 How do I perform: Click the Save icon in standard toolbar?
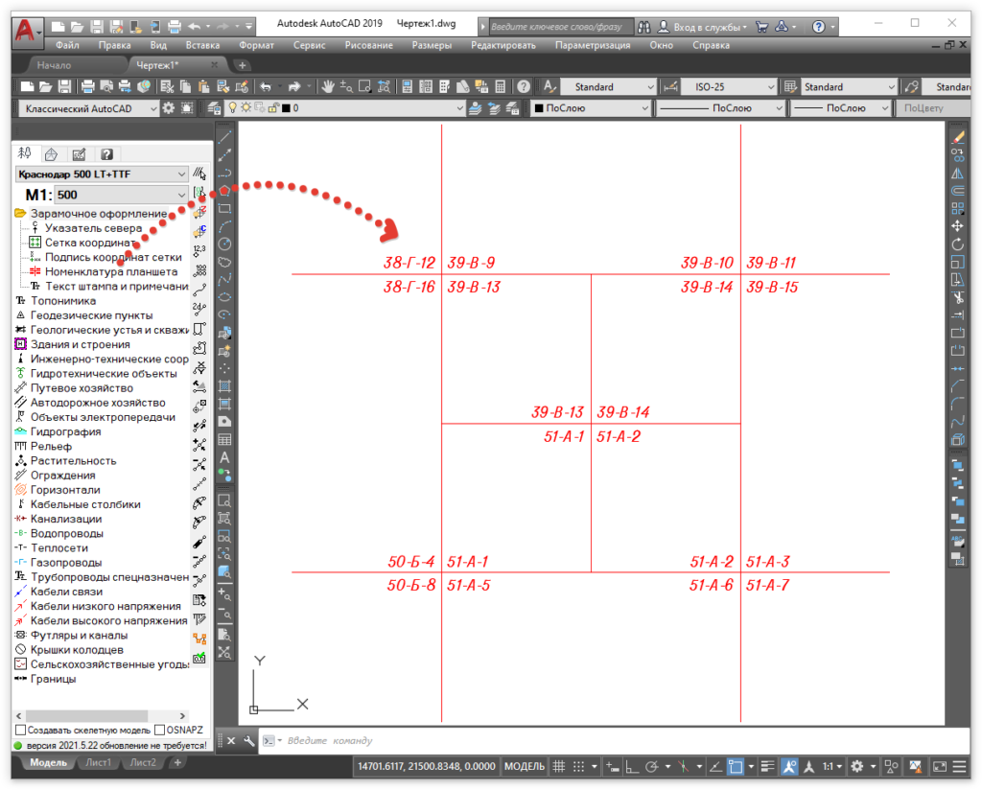(x=62, y=86)
